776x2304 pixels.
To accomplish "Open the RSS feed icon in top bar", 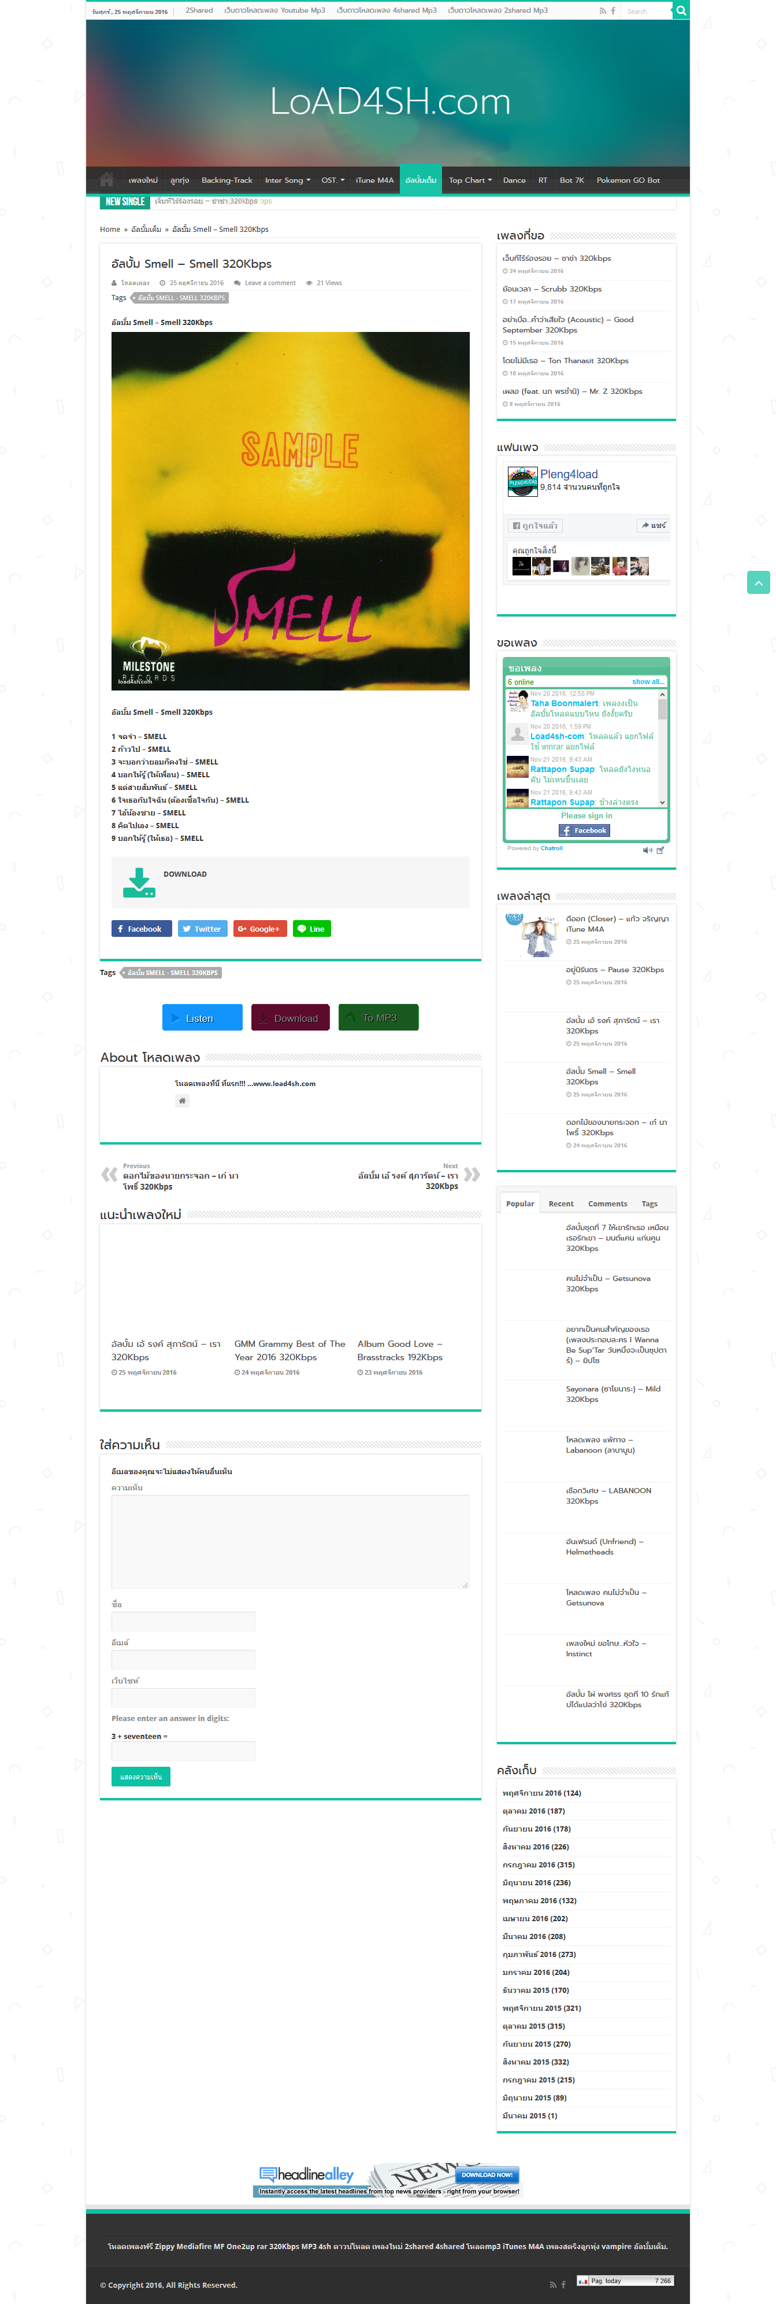I will [603, 11].
